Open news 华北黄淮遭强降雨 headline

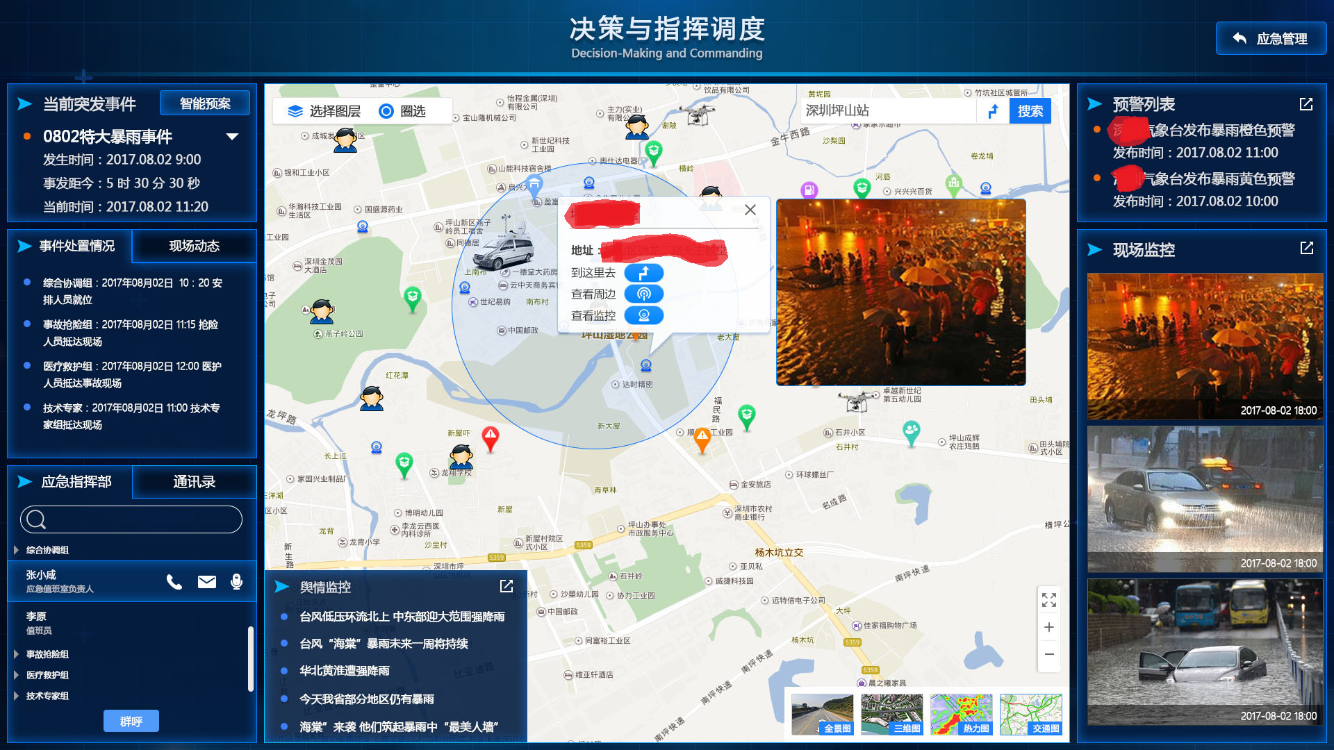tap(345, 671)
